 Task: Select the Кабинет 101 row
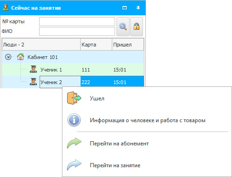(x=73, y=57)
